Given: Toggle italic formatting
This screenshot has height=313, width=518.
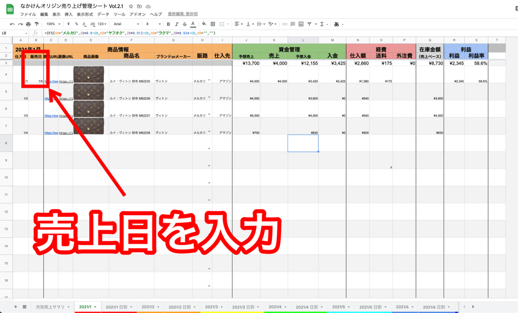Looking at the screenshot, I should pyautogui.click(x=177, y=24).
